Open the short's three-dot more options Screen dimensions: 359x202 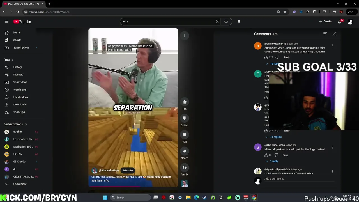tap(185, 36)
